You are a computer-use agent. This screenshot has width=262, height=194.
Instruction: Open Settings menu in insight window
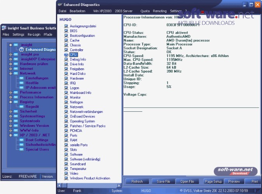coord(18,35)
